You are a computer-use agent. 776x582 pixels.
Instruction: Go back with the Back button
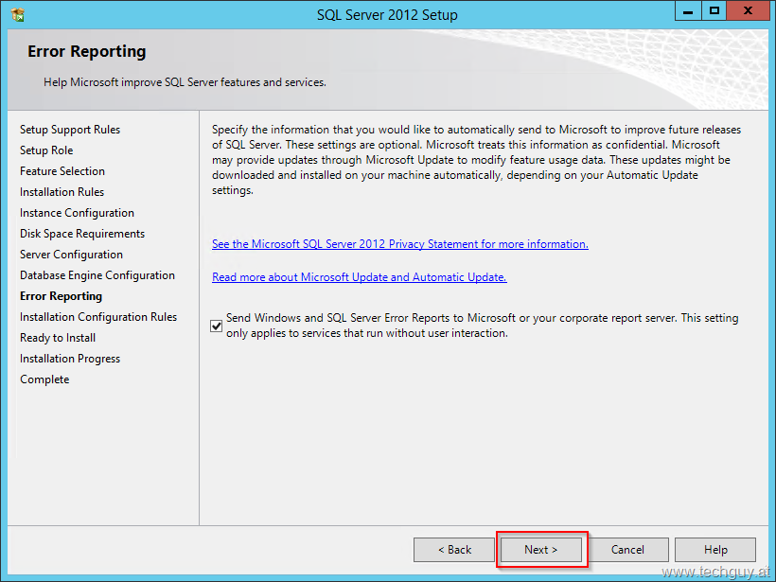coord(454,549)
